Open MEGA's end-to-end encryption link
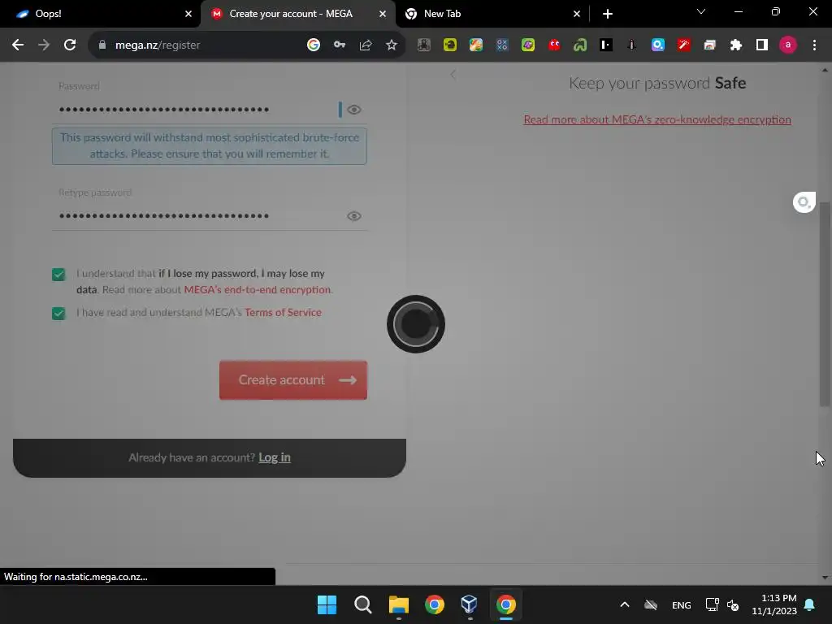The image size is (832, 624). pos(258,290)
